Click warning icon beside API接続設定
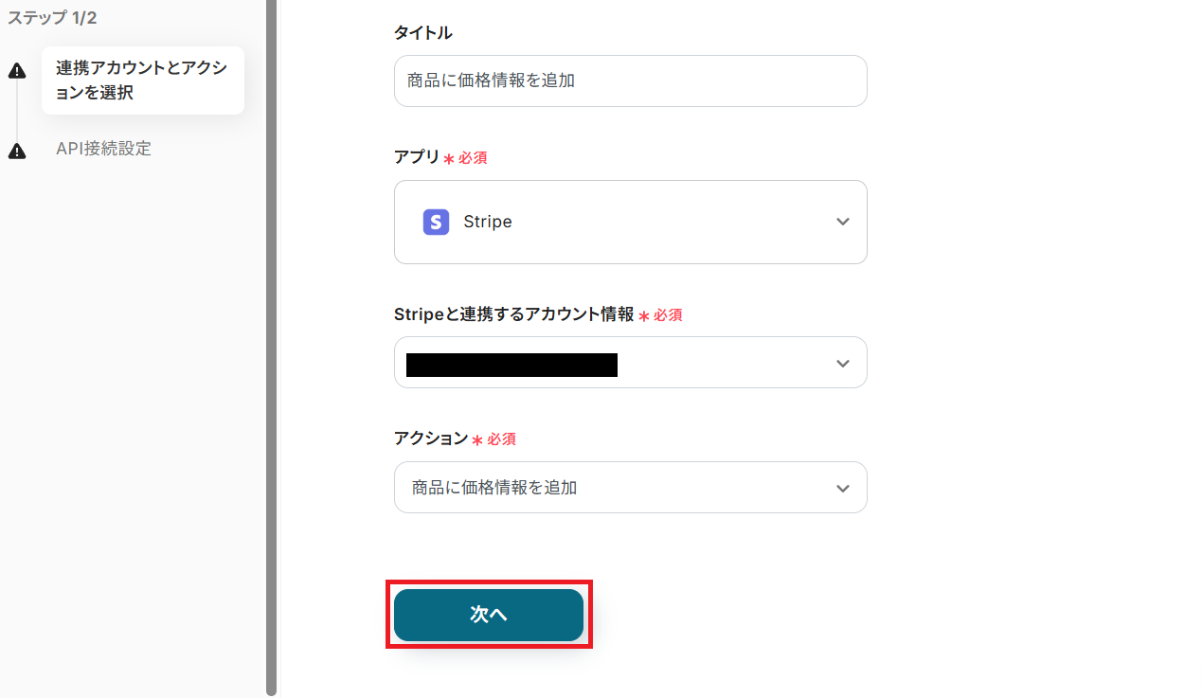Screen dimensions: 1202x698 [x=17, y=151]
